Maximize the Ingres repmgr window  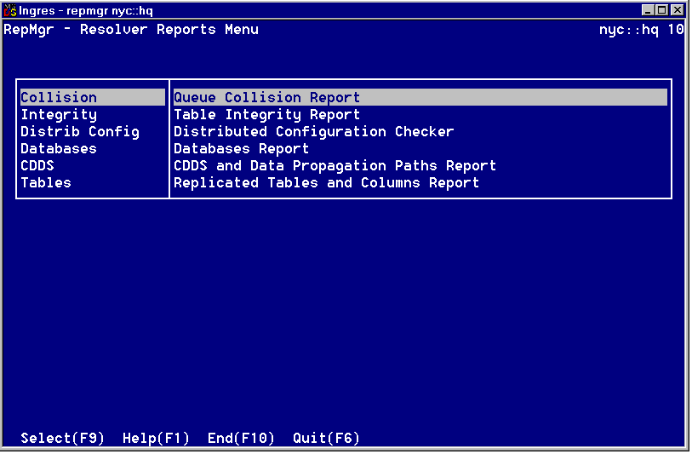click(661, 9)
